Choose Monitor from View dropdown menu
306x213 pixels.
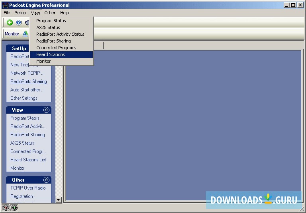(61, 61)
